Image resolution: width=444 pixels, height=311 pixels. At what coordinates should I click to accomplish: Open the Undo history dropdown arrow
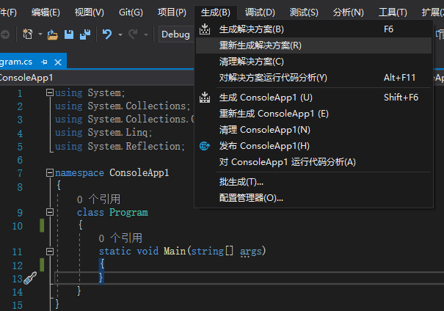[x=119, y=34]
